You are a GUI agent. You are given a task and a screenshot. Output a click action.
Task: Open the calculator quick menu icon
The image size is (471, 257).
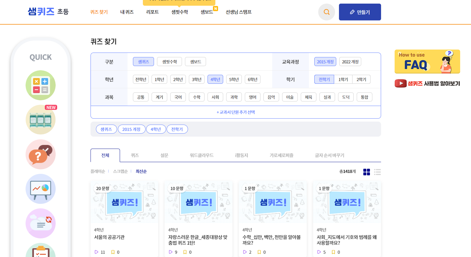41,85
